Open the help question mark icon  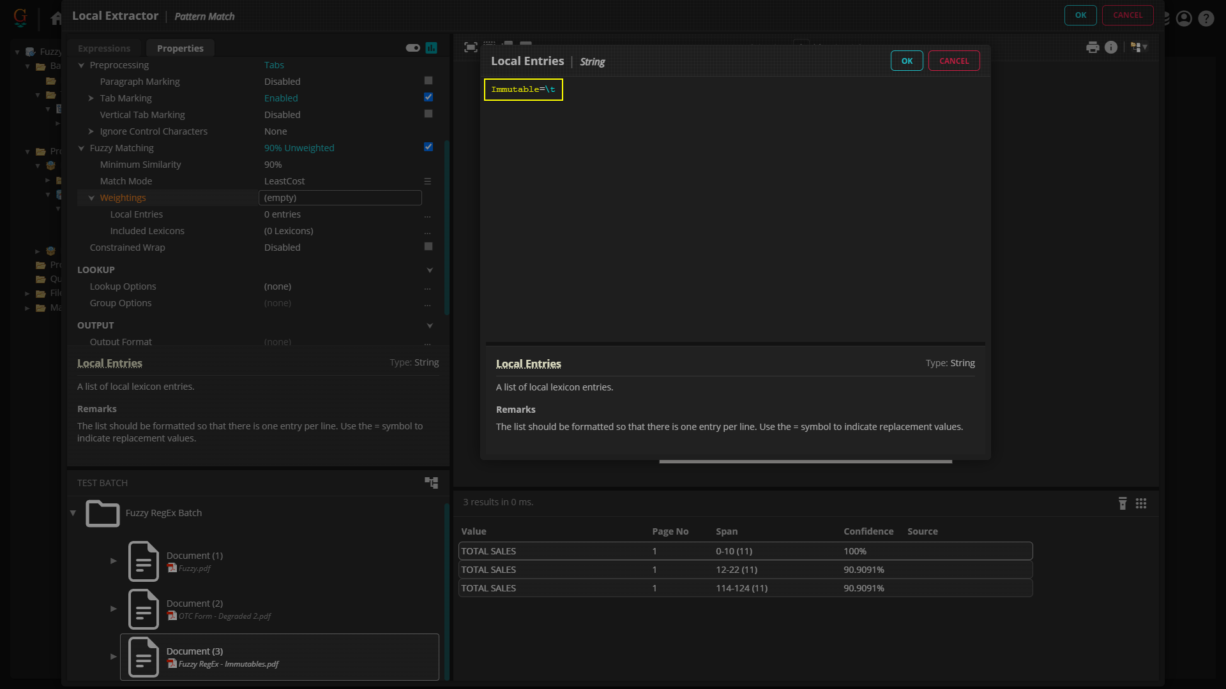pyautogui.click(x=1206, y=19)
